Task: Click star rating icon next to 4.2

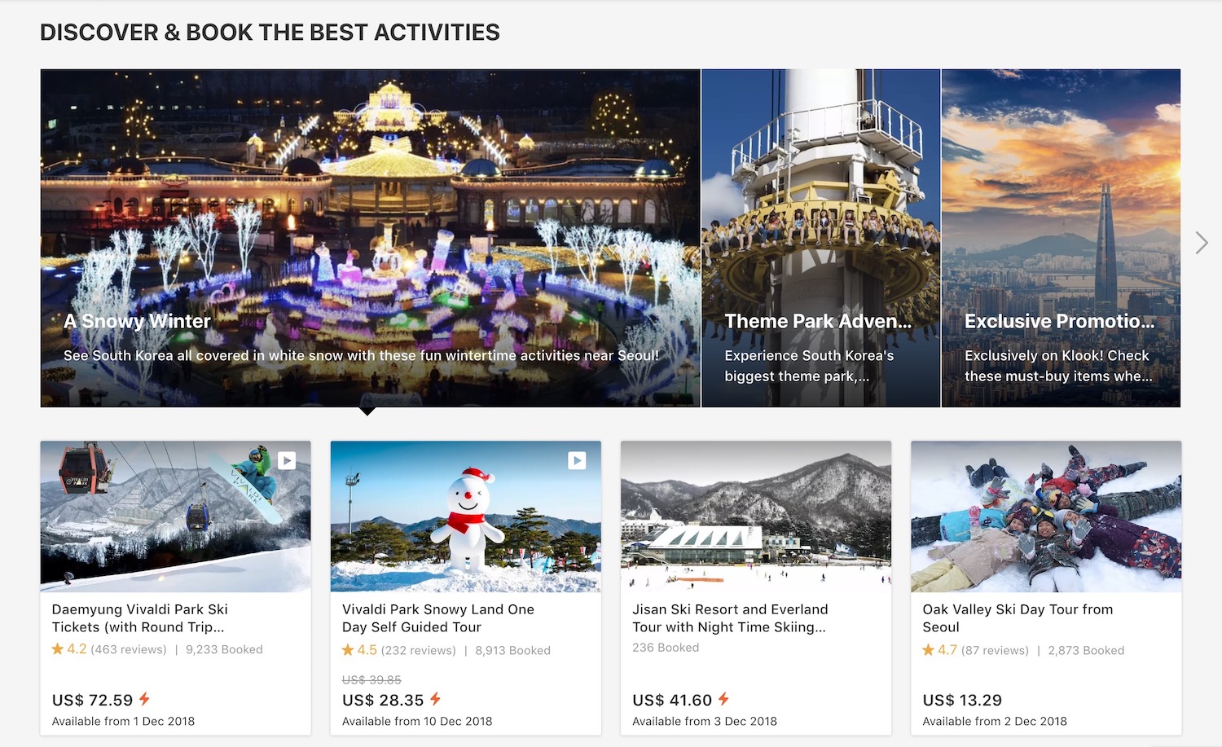Action: pyautogui.click(x=58, y=649)
